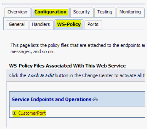Switch to the Security tab
Image resolution: width=147 pixels, height=129 pixels.
[x=82, y=12]
